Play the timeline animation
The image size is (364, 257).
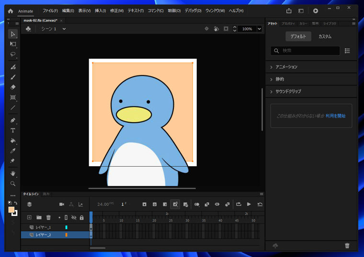[x=249, y=204]
